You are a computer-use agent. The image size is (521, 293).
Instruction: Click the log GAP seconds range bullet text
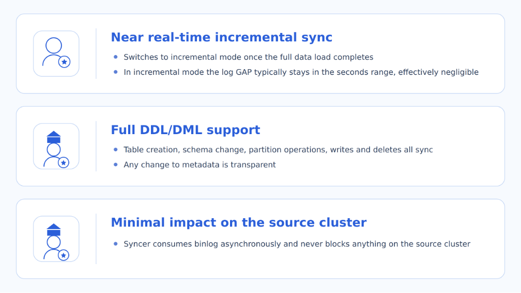point(301,72)
